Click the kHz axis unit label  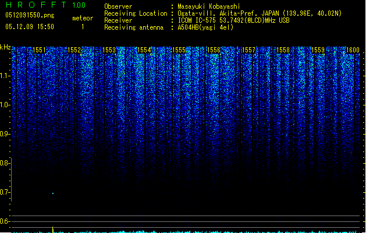point(5,47)
